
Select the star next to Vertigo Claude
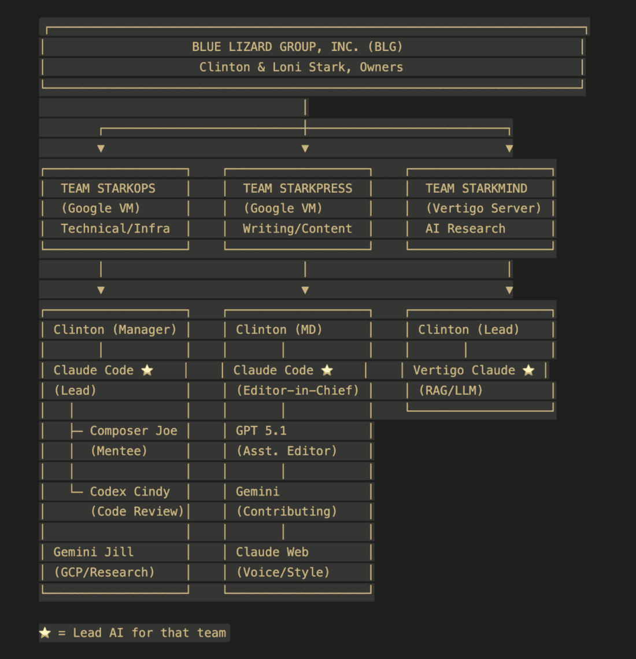click(528, 370)
